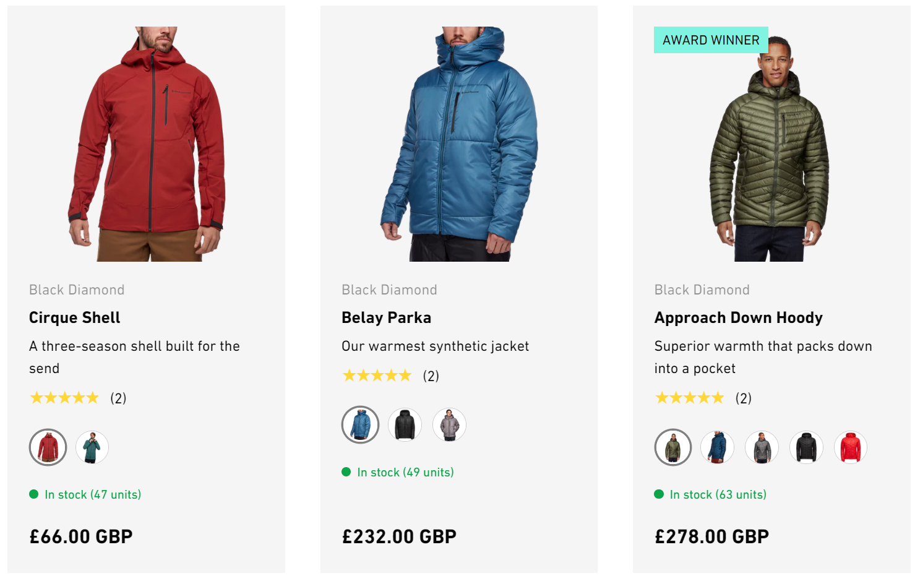This screenshot has width=915, height=576.
Task: Click the red Cirque Shell product image
Action: click(147, 144)
